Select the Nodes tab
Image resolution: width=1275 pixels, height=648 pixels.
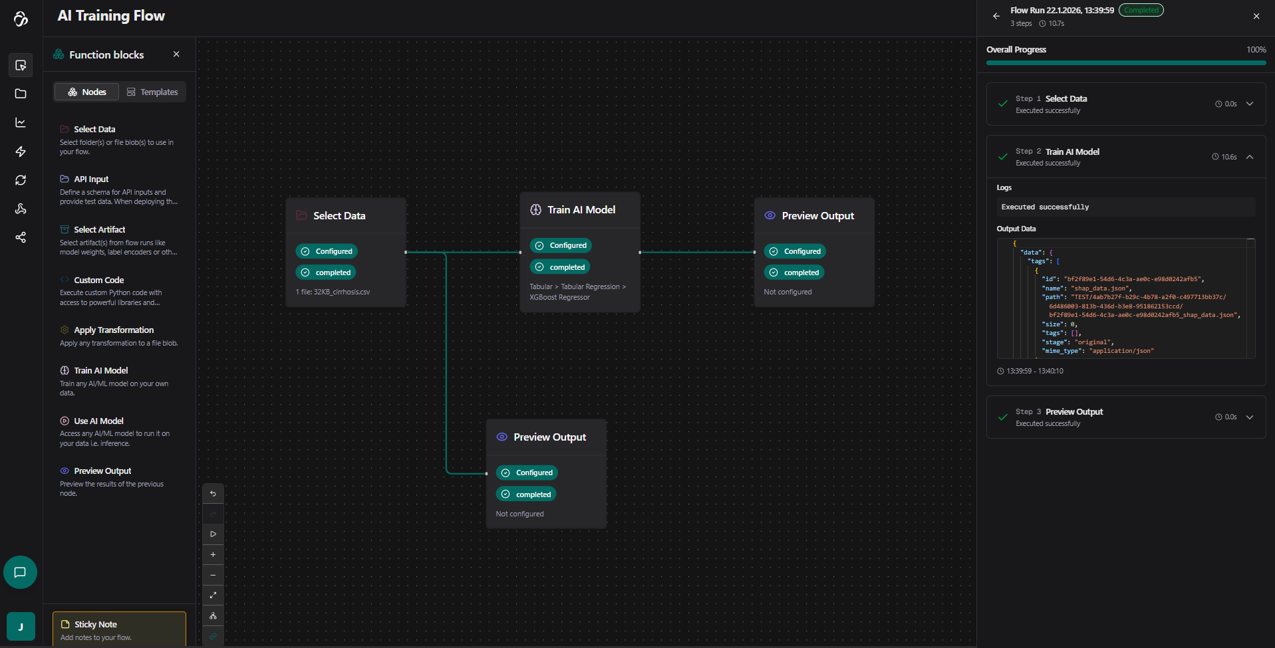pyautogui.click(x=87, y=92)
